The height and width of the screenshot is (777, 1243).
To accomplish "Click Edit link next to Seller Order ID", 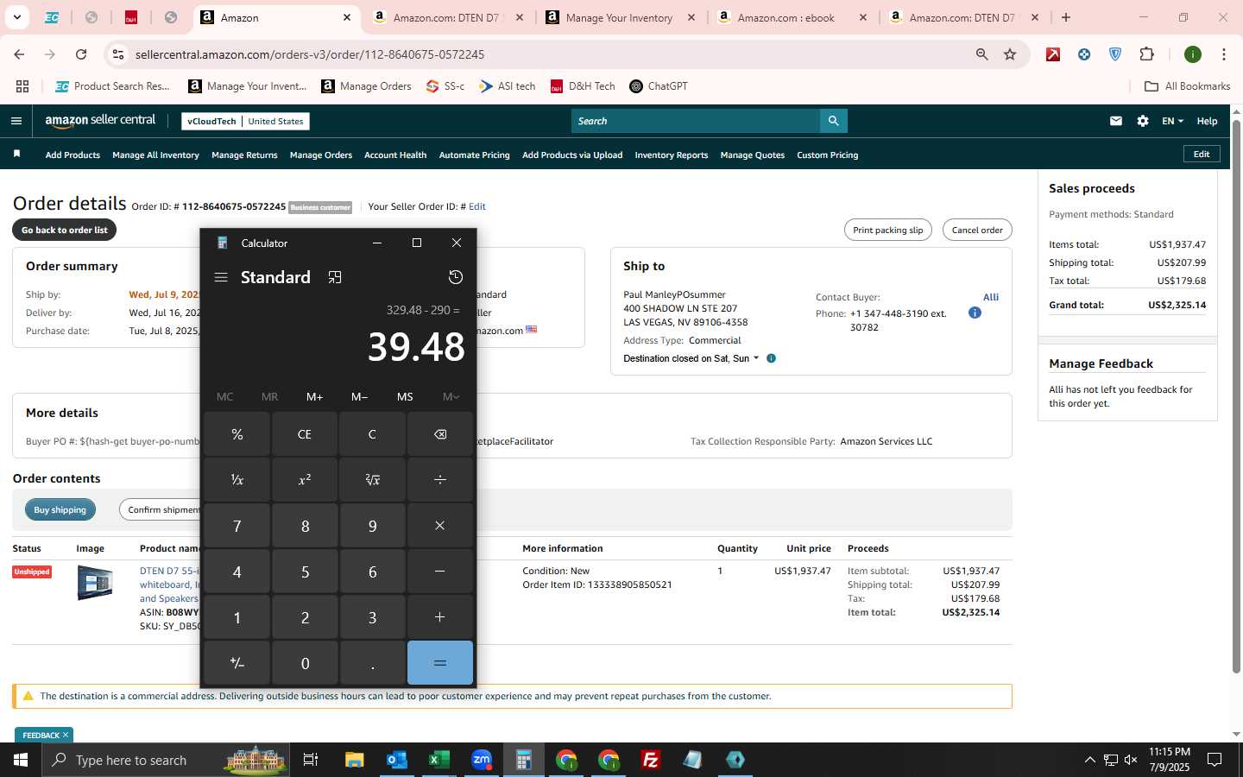I will coord(477,206).
